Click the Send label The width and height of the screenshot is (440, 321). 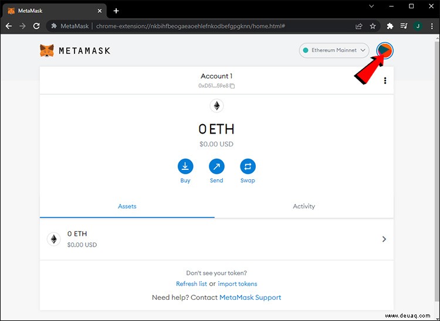tap(216, 180)
